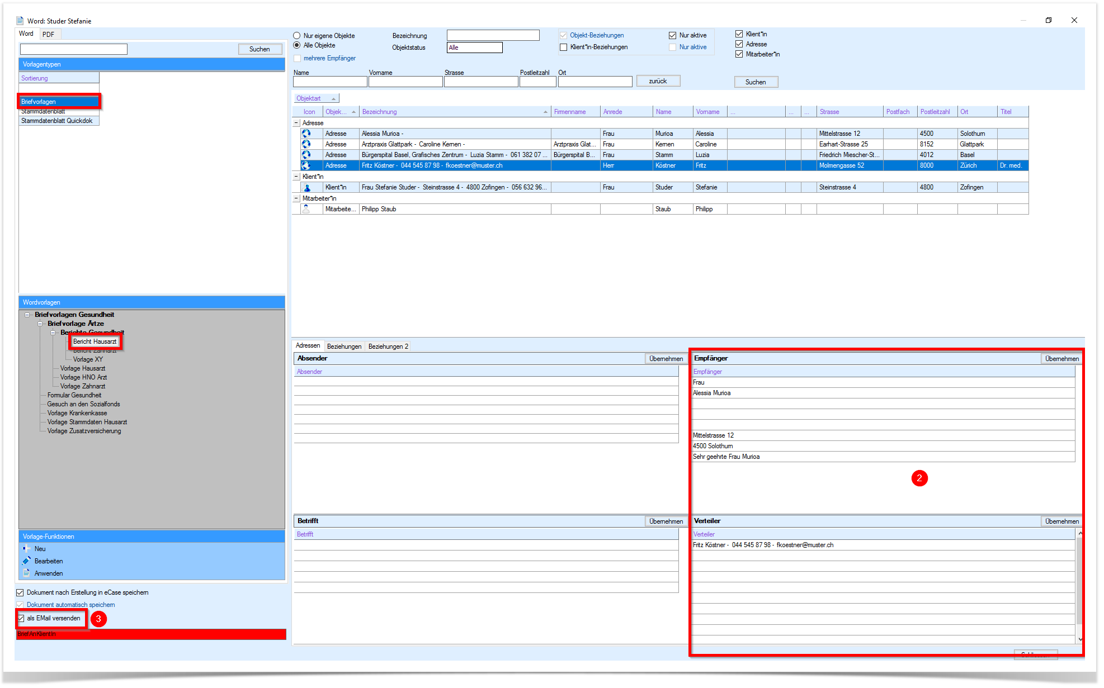This screenshot has width=1104, height=688.
Task: Sort the table by the Bezeichnung column
Action: (455, 112)
